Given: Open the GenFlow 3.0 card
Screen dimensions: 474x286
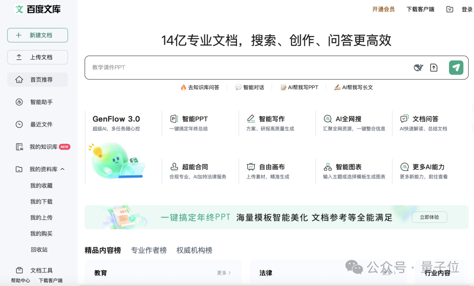Looking at the screenshot, I should (x=123, y=147).
